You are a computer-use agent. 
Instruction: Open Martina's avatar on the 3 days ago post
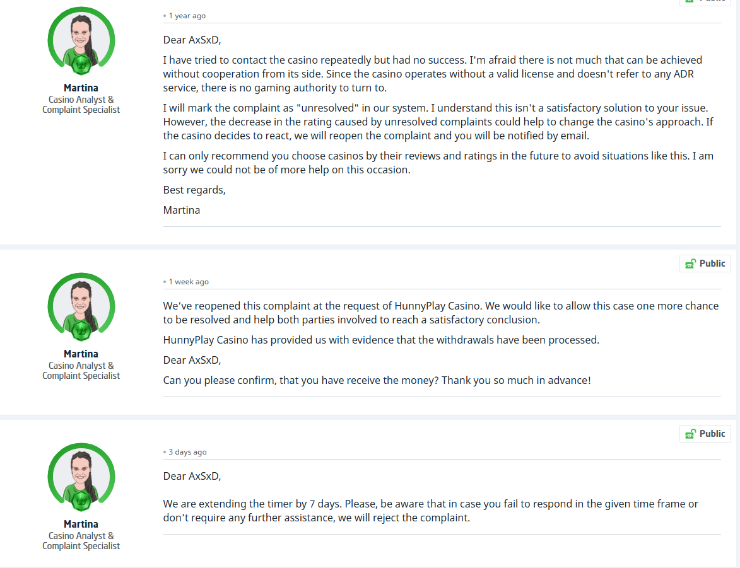[x=81, y=477]
